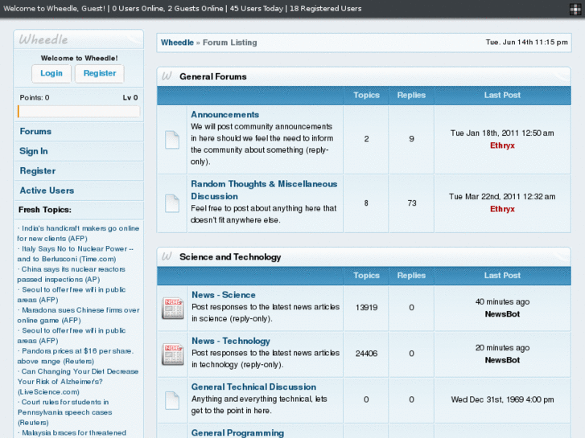Click the 73 replies count
Screen dimensions: 585x438
click(411, 203)
